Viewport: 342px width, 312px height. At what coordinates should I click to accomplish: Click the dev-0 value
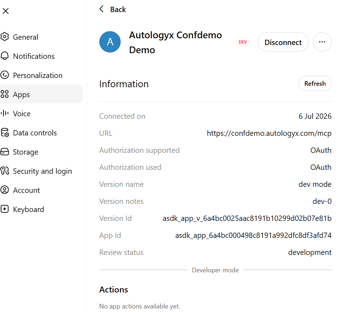click(x=322, y=201)
